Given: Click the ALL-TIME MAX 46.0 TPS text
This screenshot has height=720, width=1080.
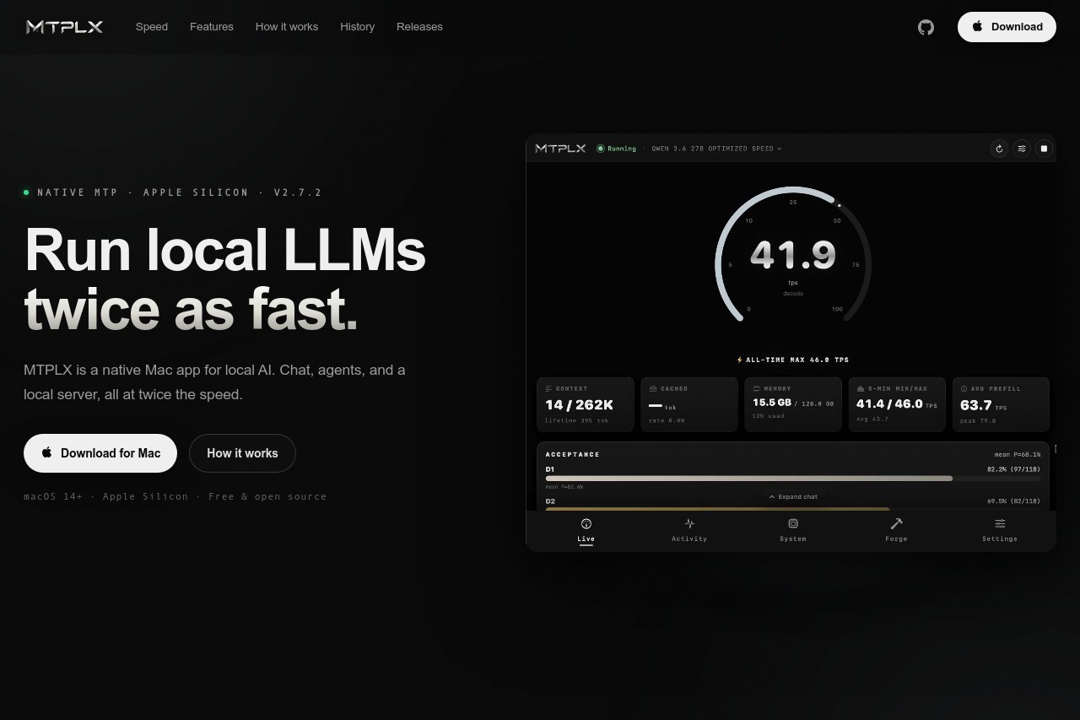Looking at the screenshot, I should pyautogui.click(x=797, y=360).
